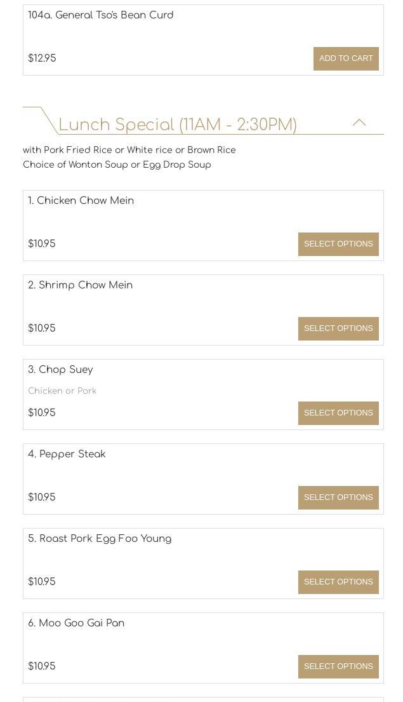
Task: Select options for Pepper Steak
Action: coord(338,497)
